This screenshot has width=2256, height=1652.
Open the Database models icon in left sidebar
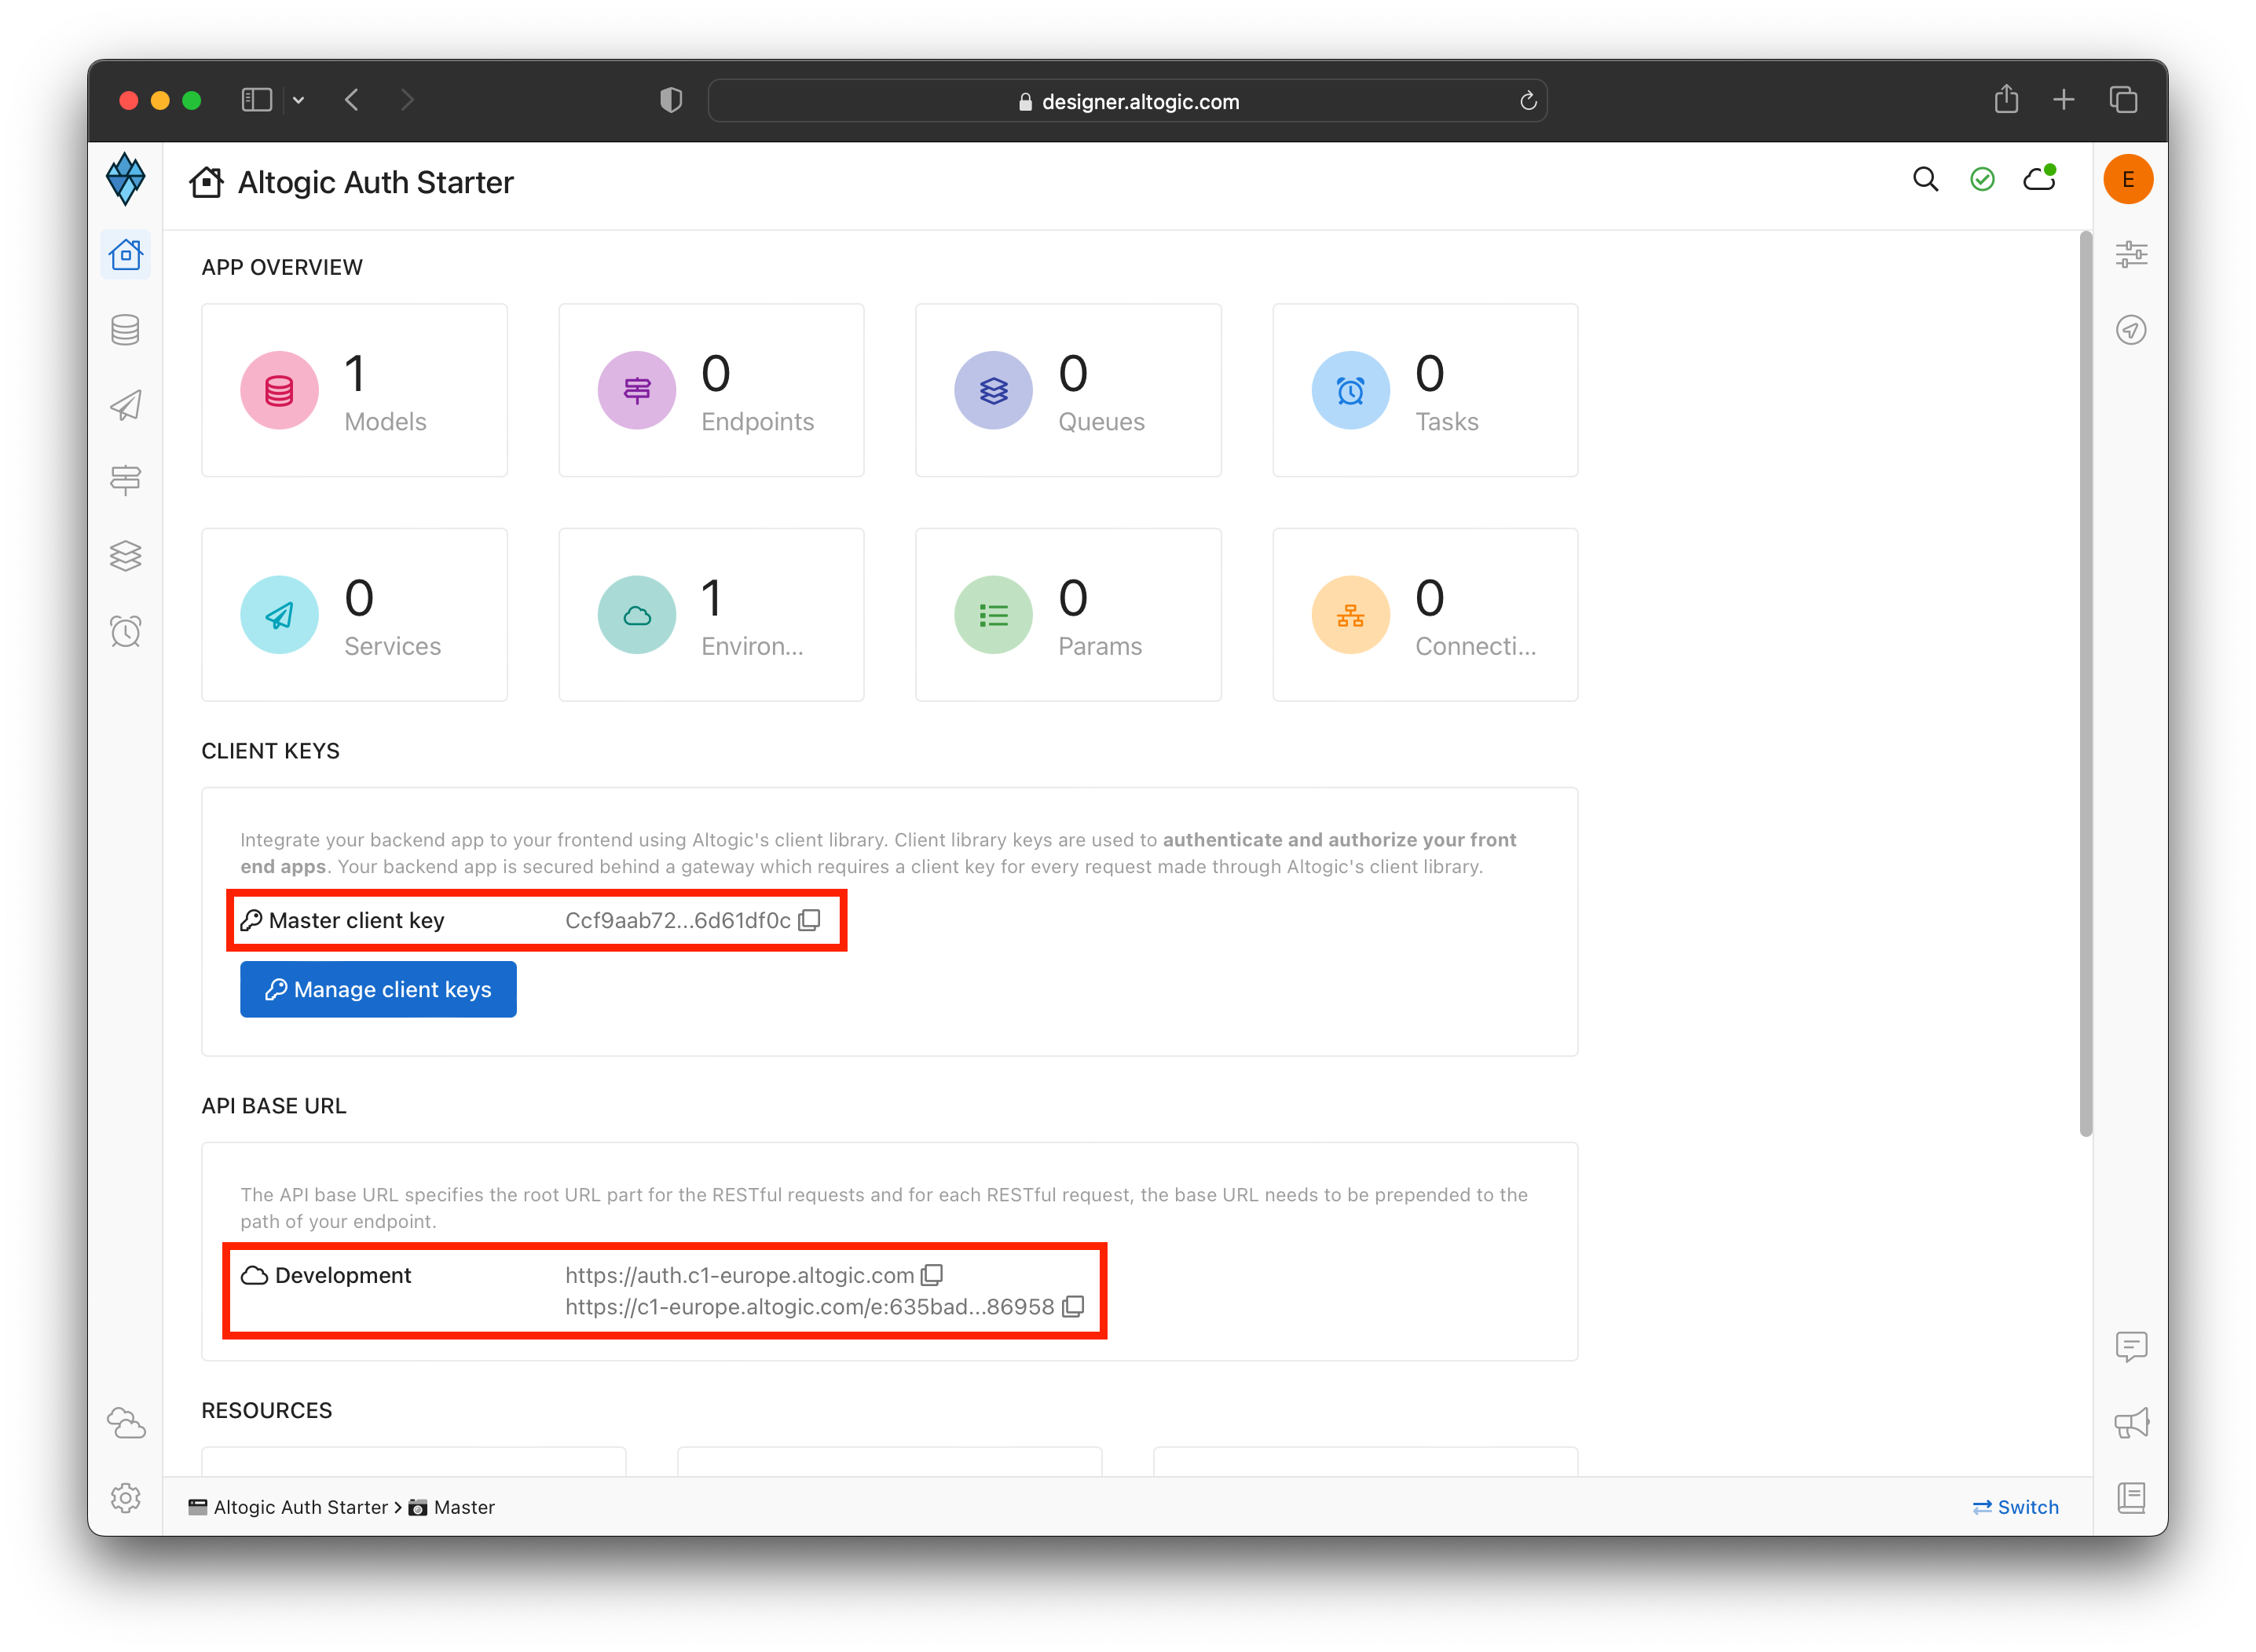125,330
